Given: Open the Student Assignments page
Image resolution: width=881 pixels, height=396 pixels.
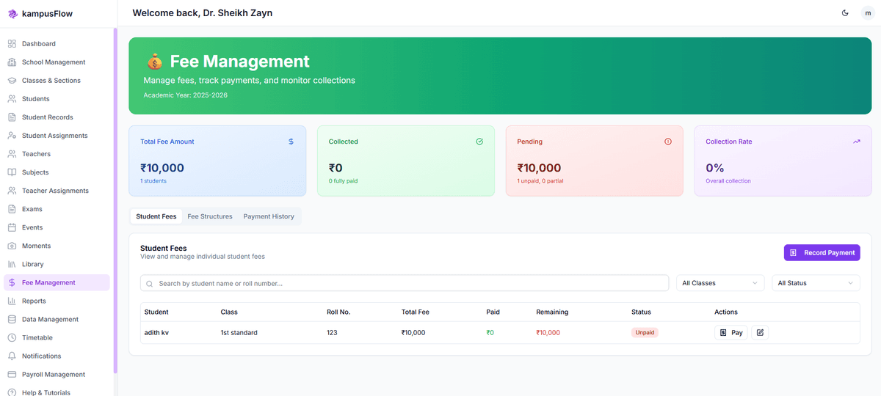Looking at the screenshot, I should (57, 136).
